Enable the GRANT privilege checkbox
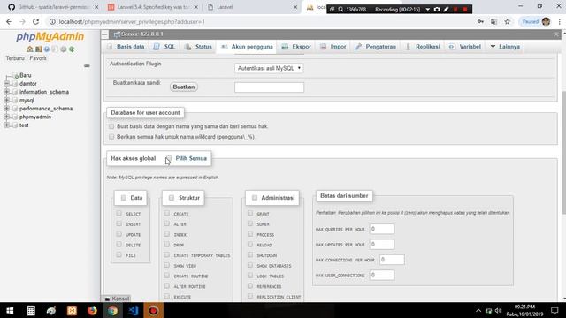This screenshot has width=566, height=318. (250, 214)
